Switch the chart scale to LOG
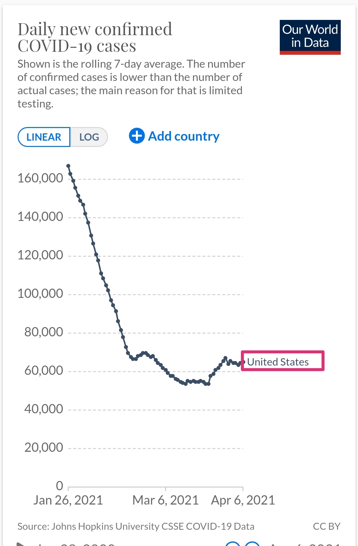358x546 pixels. (x=89, y=137)
